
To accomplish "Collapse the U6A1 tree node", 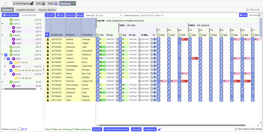I will coord(5,59).
